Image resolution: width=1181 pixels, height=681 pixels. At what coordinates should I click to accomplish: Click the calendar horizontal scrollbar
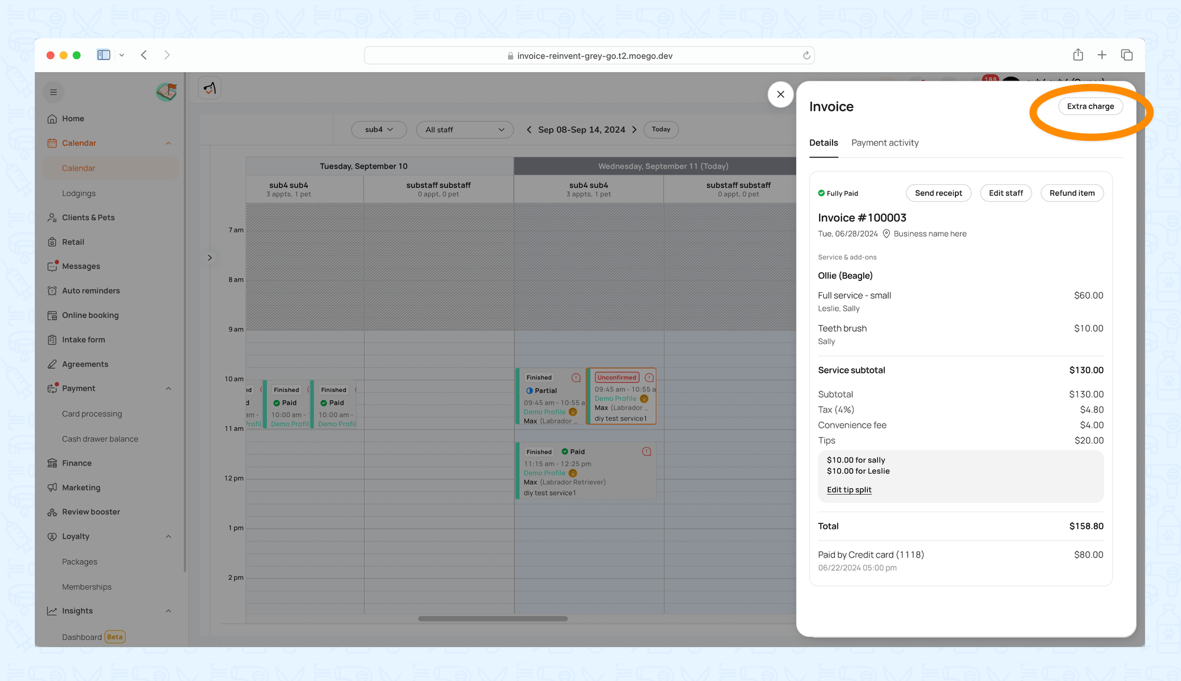(492, 619)
